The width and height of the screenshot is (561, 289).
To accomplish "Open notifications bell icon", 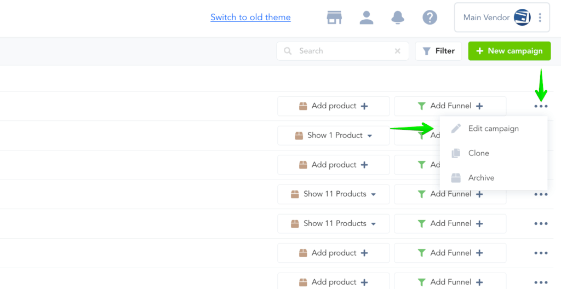I will pos(398,18).
